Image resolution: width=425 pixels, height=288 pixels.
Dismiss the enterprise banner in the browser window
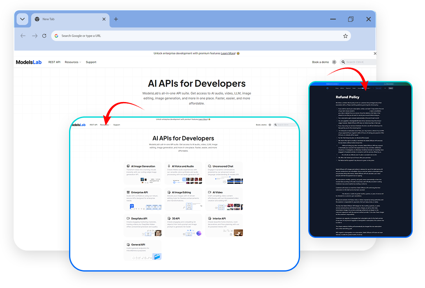375,53
